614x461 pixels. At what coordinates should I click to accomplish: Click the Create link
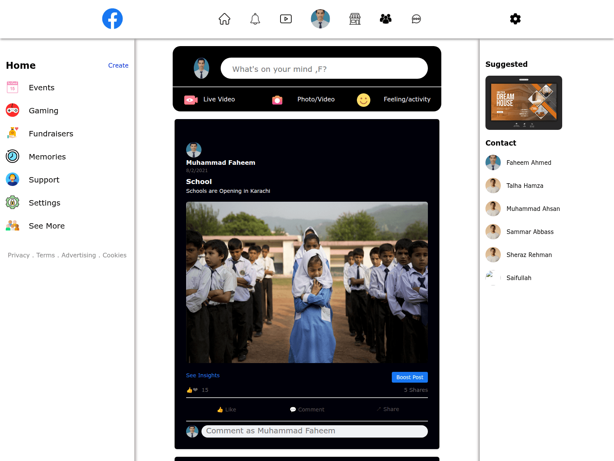pos(118,65)
